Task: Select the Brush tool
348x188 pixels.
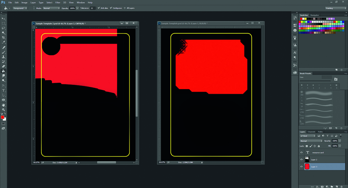Action: click(x=4, y=52)
